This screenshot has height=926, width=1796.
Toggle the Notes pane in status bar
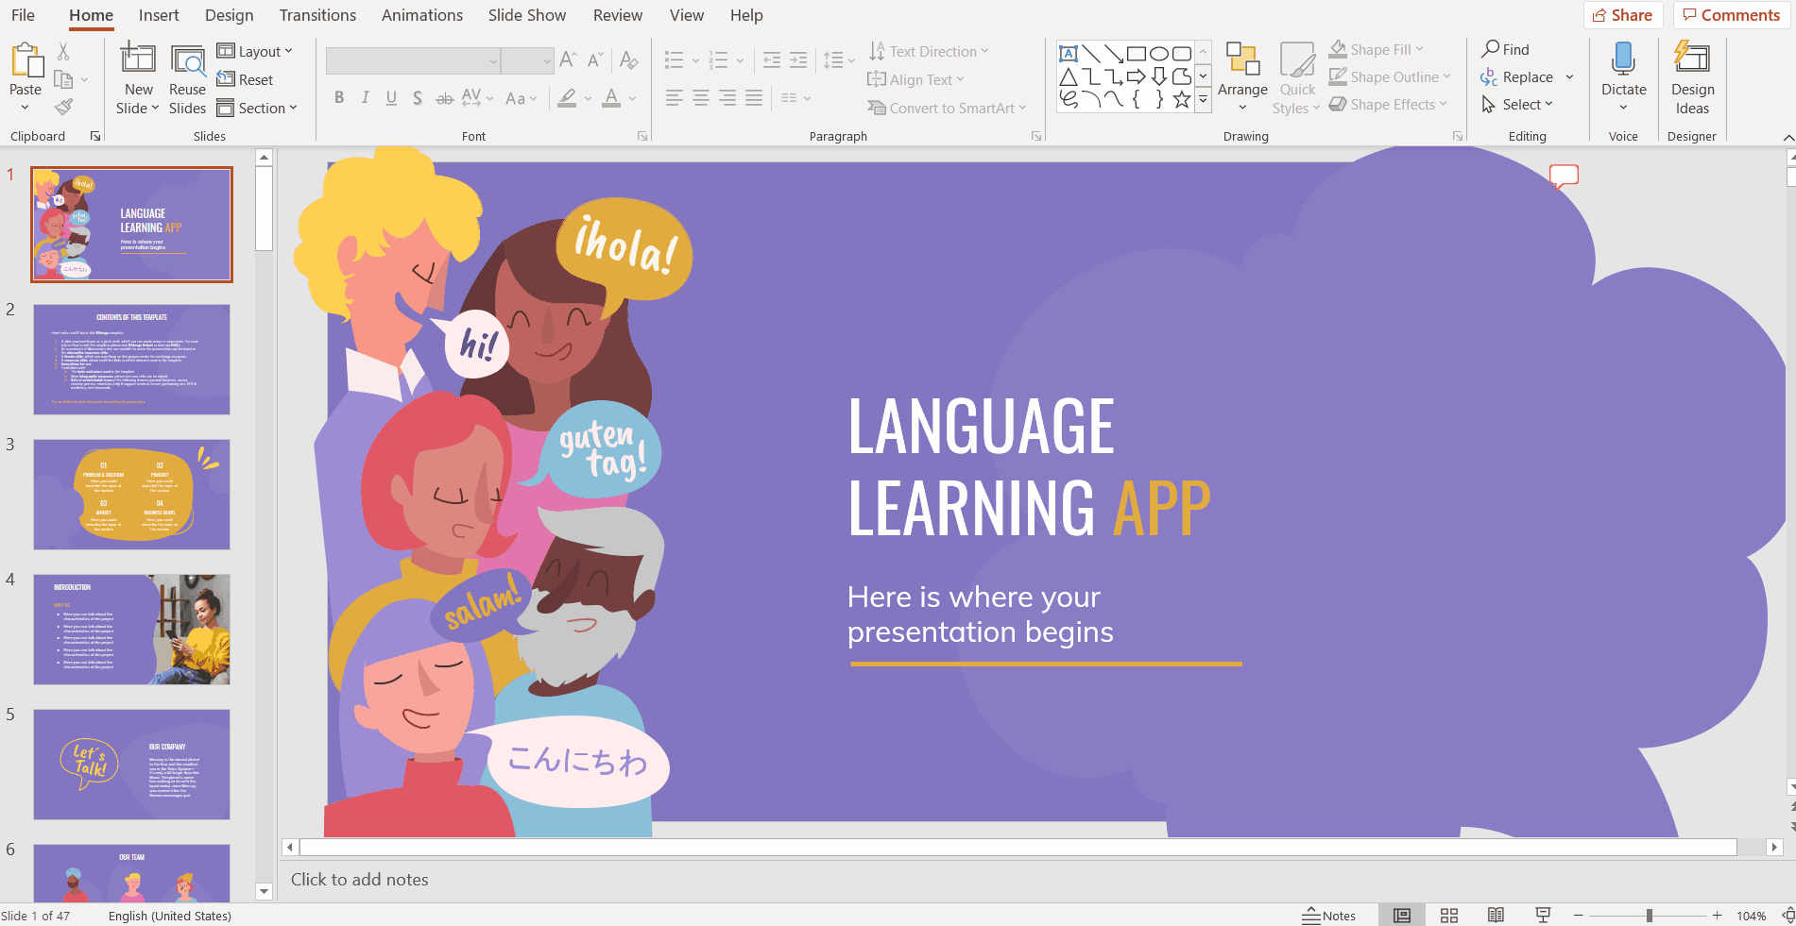click(1329, 916)
